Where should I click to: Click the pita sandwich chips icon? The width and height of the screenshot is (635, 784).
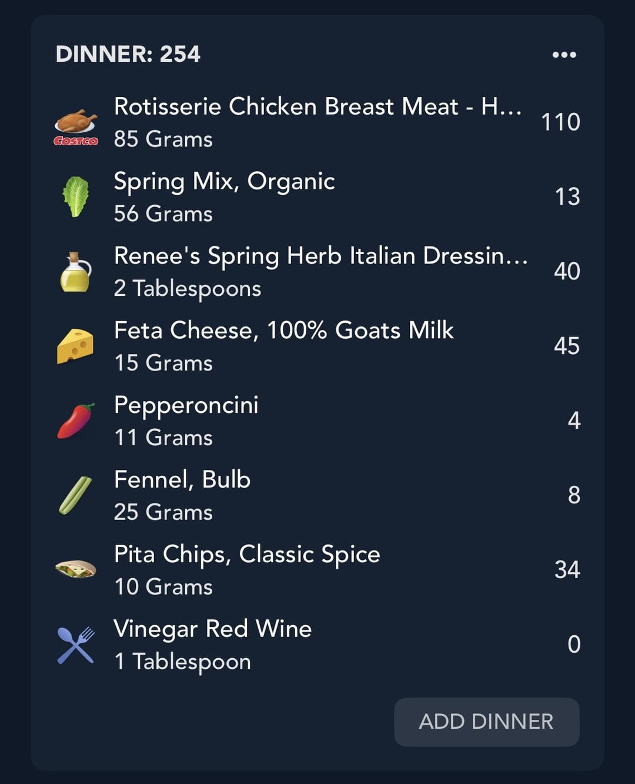(x=76, y=569)
